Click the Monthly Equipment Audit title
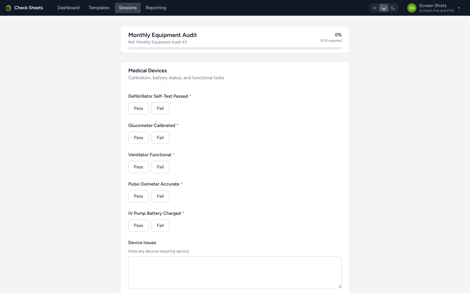Screen dimensions: 470x293 tap(163, 35)
